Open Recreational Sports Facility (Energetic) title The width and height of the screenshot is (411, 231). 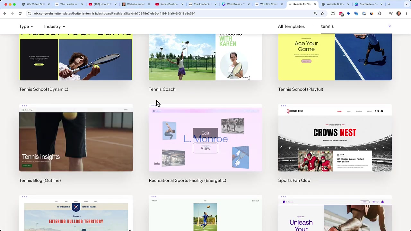[188, 180]
